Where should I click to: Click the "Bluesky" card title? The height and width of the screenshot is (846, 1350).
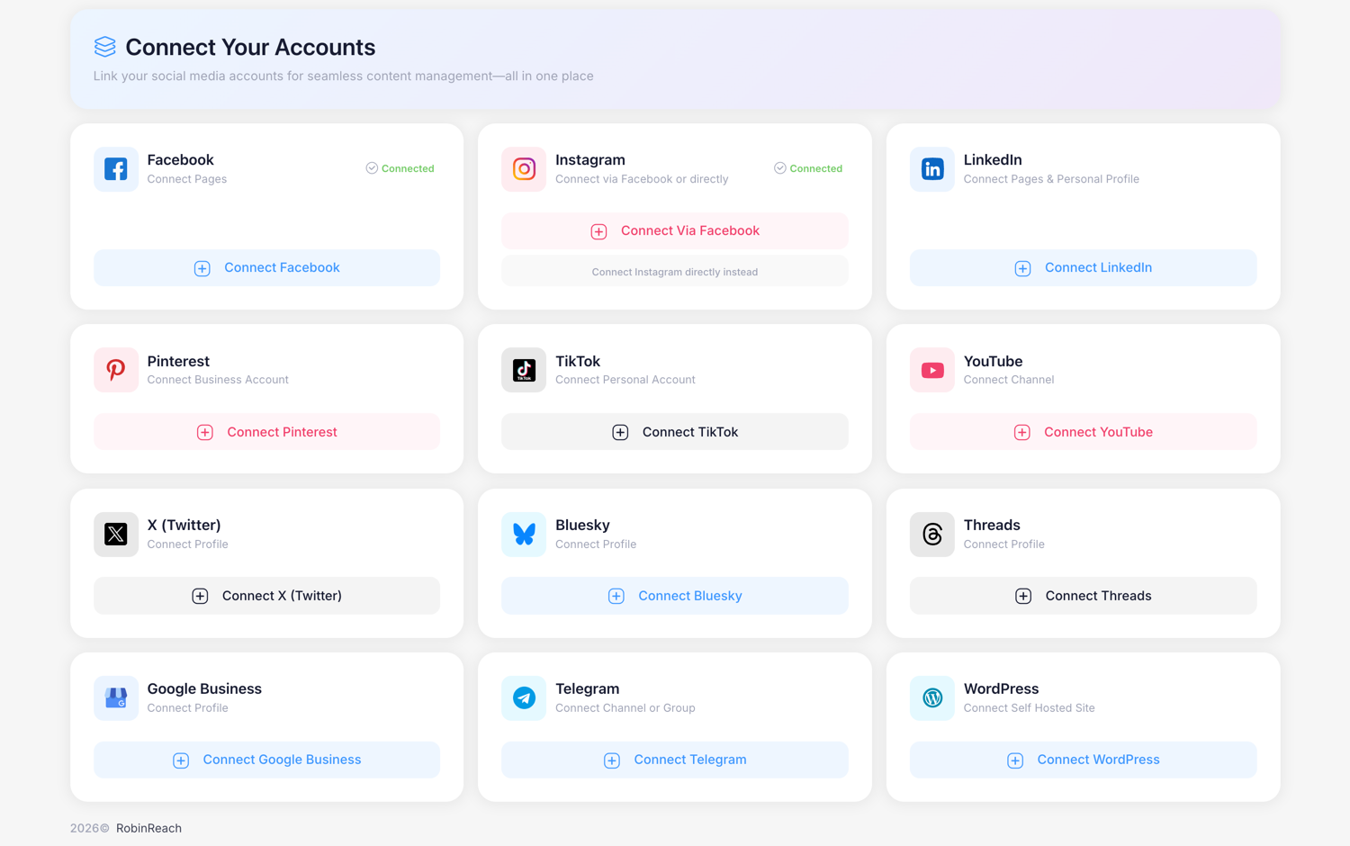(582, 526)
